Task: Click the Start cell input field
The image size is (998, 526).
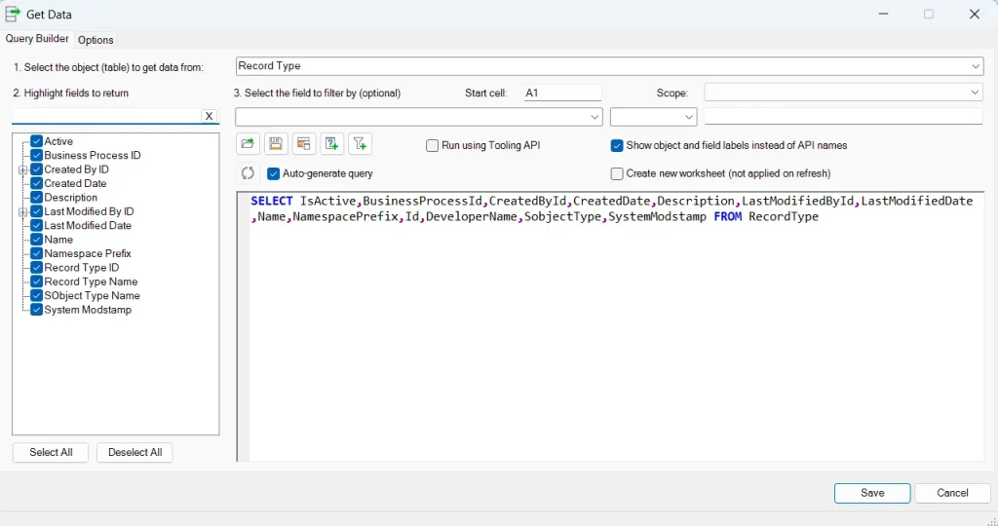Action: (562, 93)
